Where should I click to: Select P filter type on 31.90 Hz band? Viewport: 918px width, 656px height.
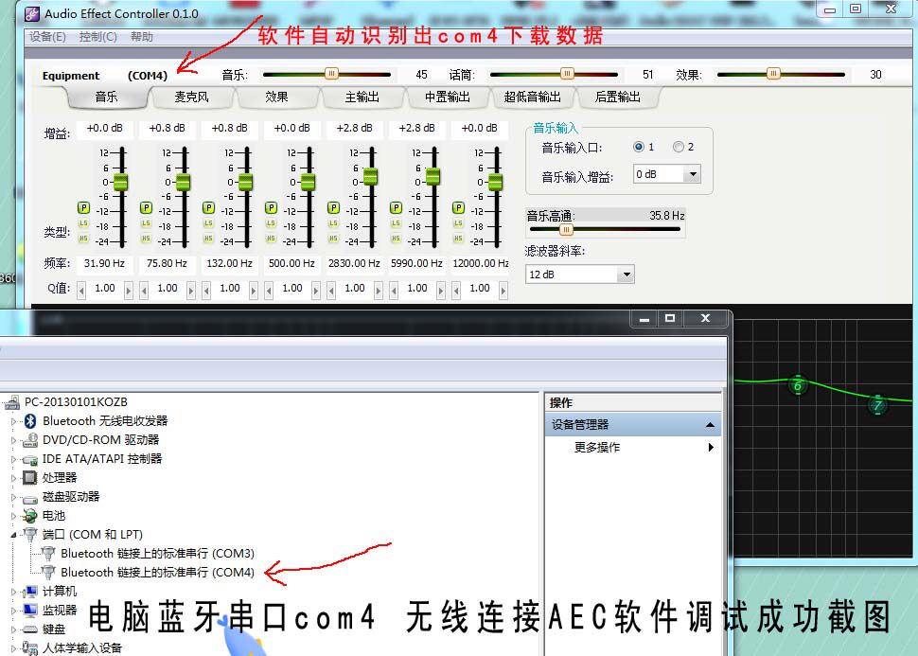coord(83,207)
